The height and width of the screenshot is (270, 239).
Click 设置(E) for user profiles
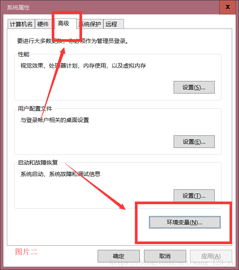coord(194,141)
